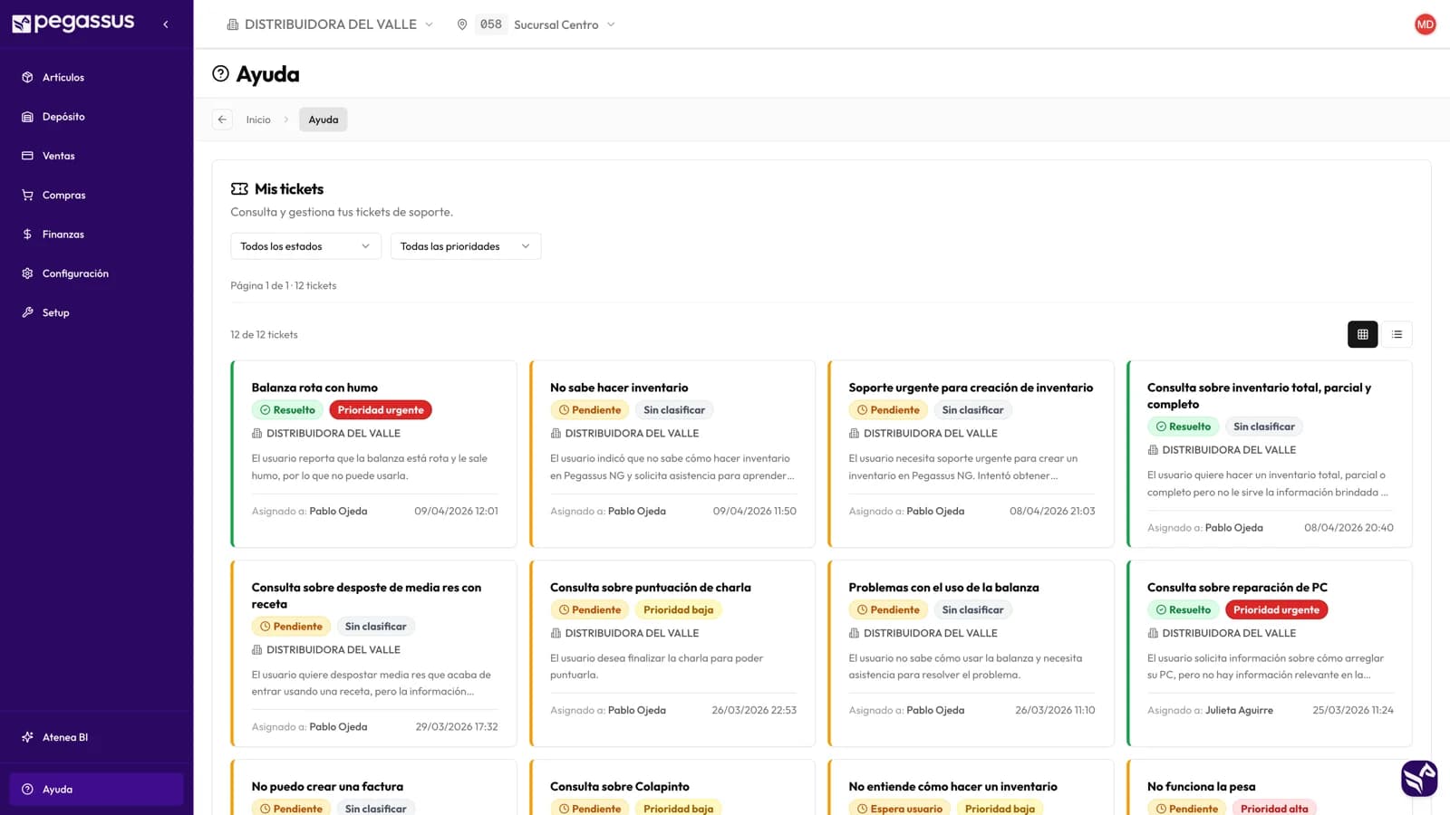Click the ticket icon next to Mis tickets
Image resolution: width=1450 pixels, height=815 pixels.
[239, 189]
